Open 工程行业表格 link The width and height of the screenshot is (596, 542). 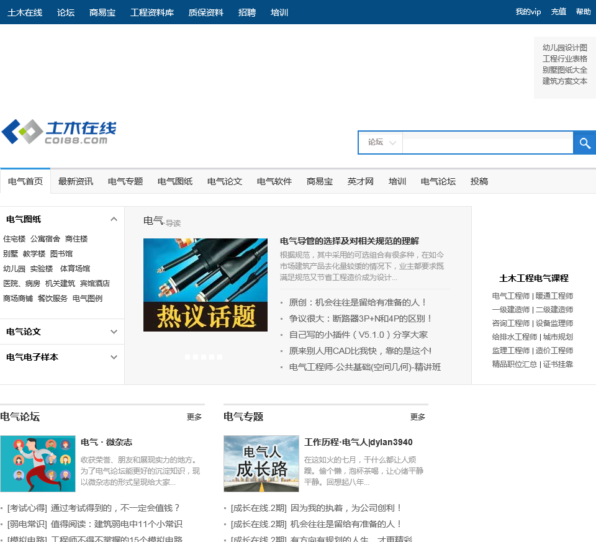pyautogui.click(x=565, y=58)
